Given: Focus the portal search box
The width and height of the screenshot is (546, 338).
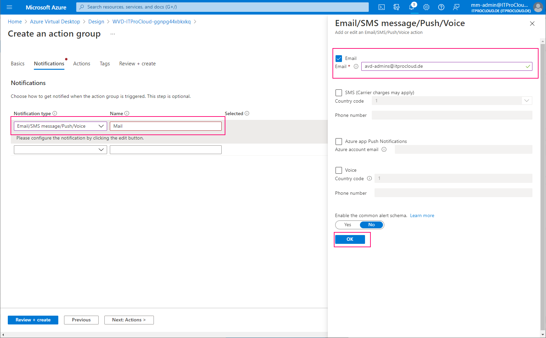Looking at the screenshot, I should (222, 7).
